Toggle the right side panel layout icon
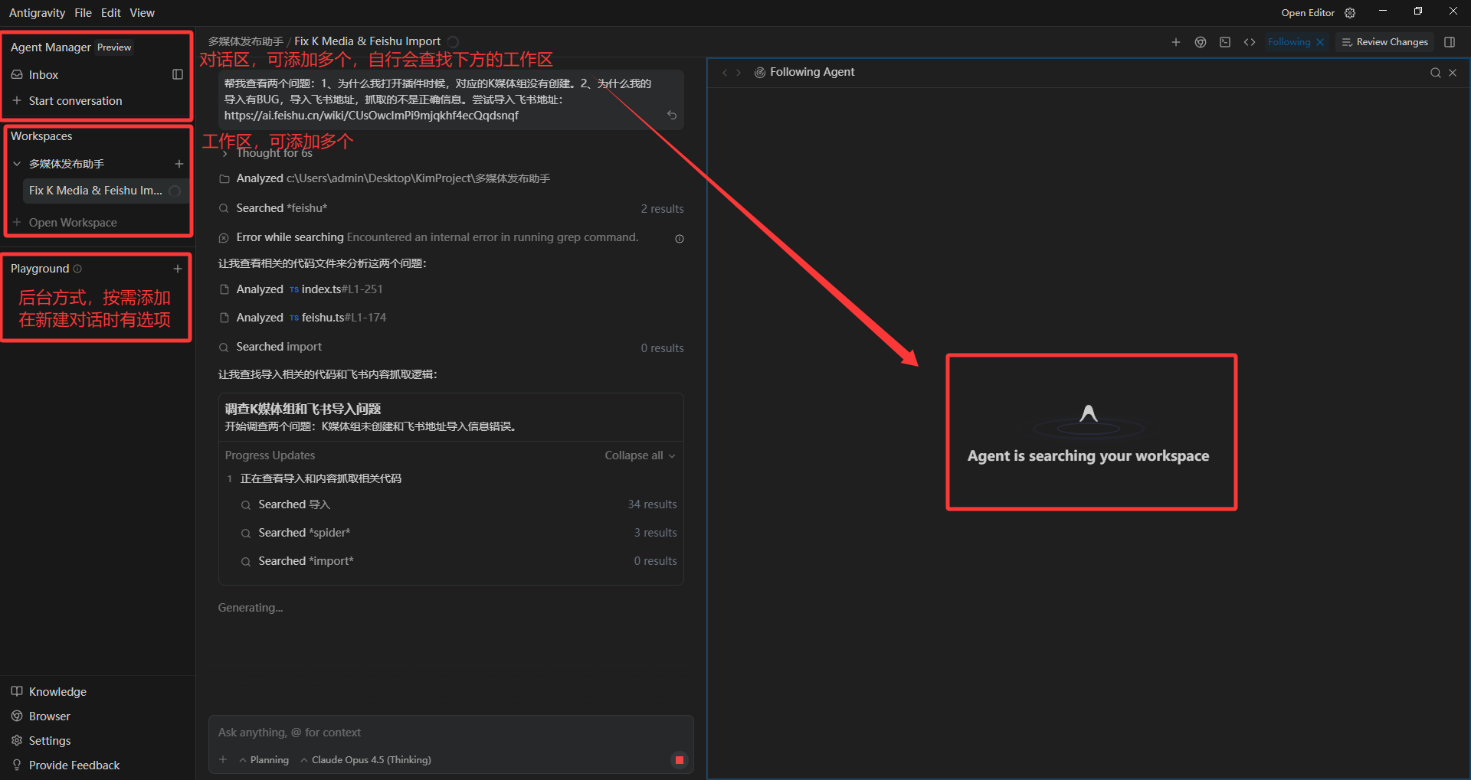 click(1450, 42)
